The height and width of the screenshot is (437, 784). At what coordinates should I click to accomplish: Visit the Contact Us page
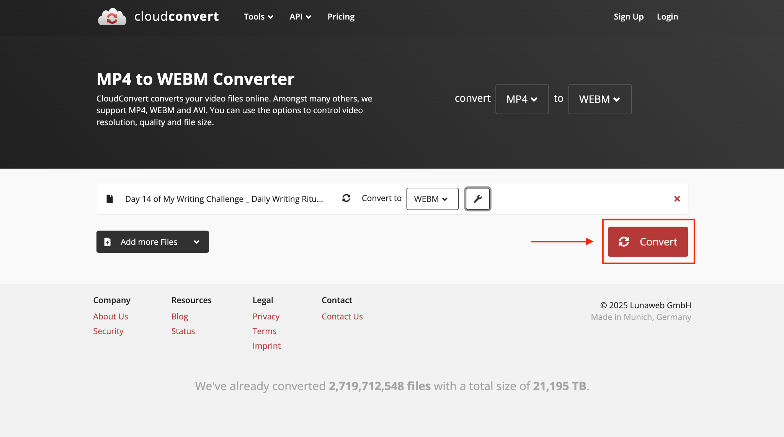[x=342, y=316]
